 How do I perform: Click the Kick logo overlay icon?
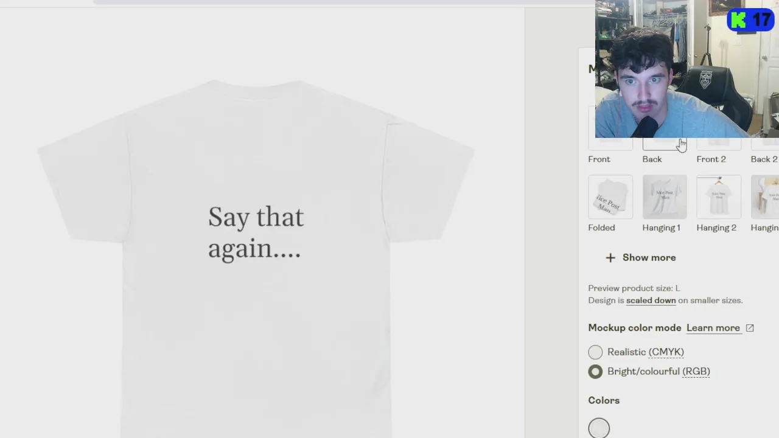(738, 20)
